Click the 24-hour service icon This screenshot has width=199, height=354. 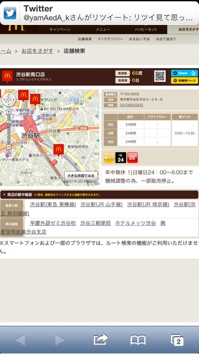121,158
